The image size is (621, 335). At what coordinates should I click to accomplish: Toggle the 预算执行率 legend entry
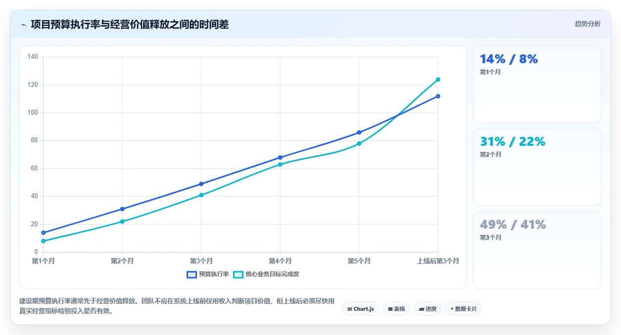click(x=208, y=274)
